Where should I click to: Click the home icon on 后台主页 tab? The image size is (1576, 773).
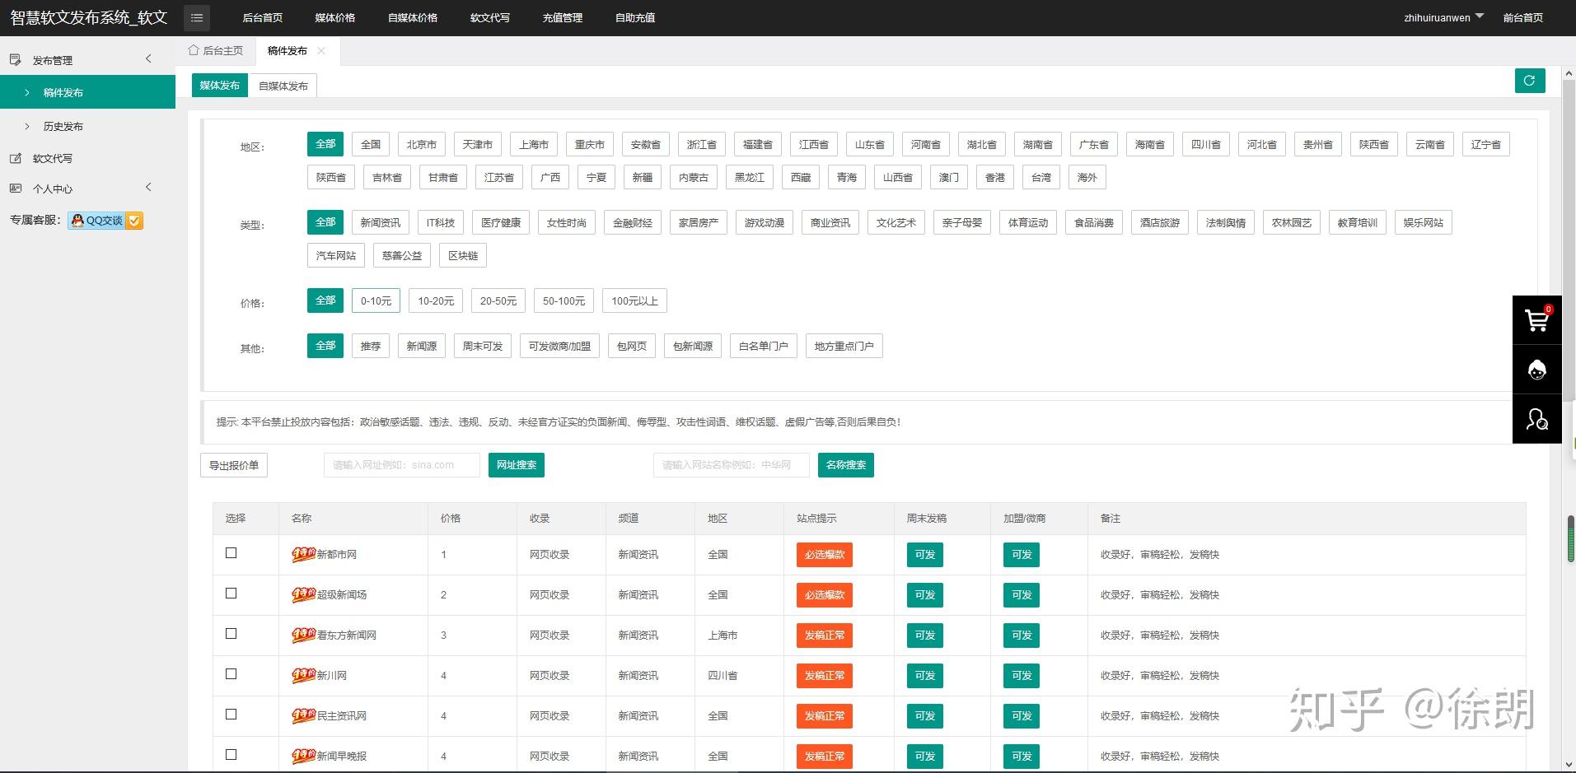pyautogui.click(x=194, y=50)
